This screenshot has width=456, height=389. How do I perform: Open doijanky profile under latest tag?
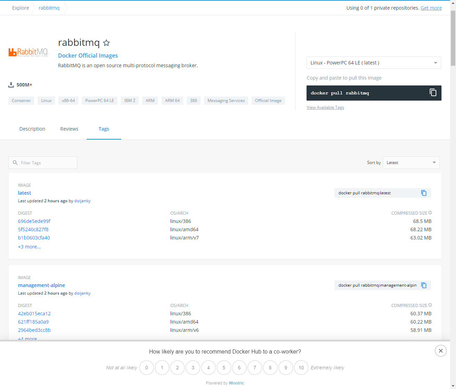(x=83, y=201)
